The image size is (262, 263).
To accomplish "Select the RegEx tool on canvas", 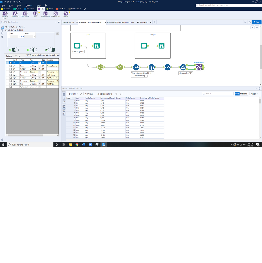I will (x=120, y=67).
